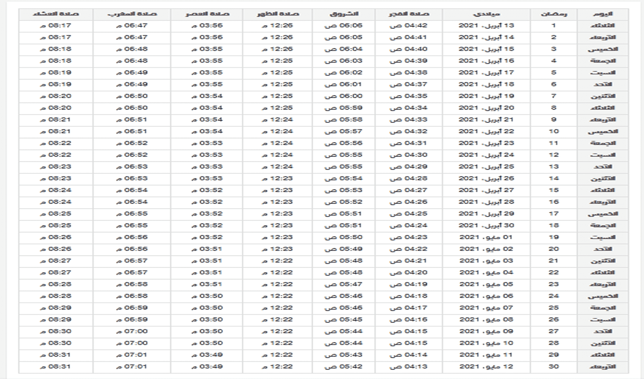Select Ramadan day number 10
The width and height of the screenshot is (644, 379).
[x=554, y=132]
